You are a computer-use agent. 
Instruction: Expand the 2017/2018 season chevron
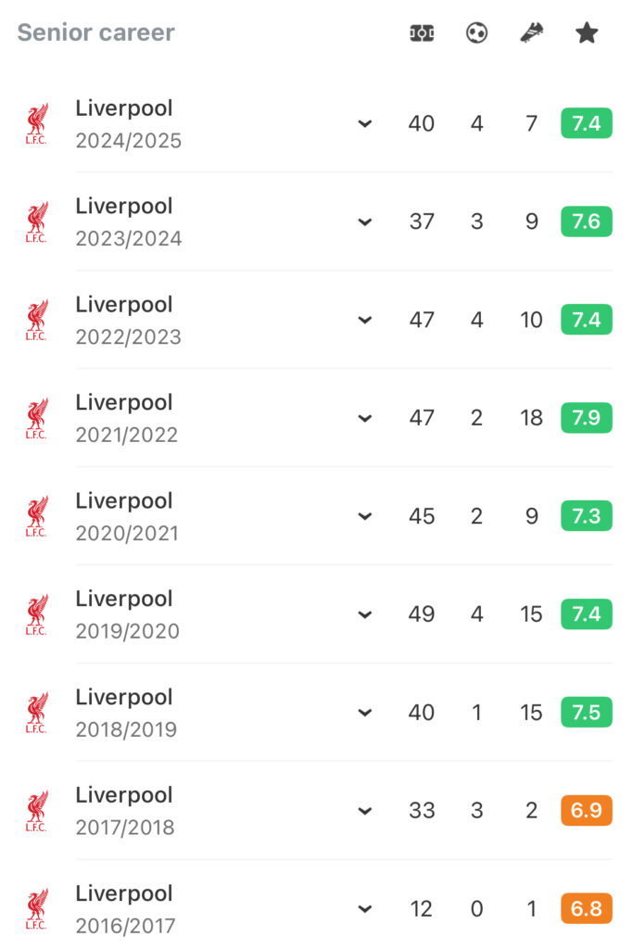pos(364,811)
